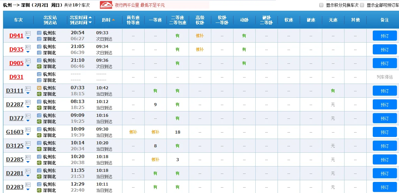This screenshot has width=399, height=193.
Task: Click the 备注 column header
Action: click(385, 20)
